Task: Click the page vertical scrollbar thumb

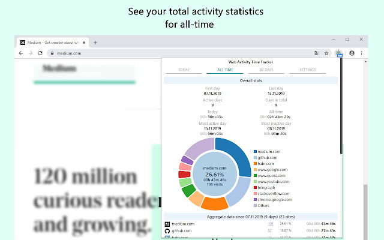Action: point(365,212)
